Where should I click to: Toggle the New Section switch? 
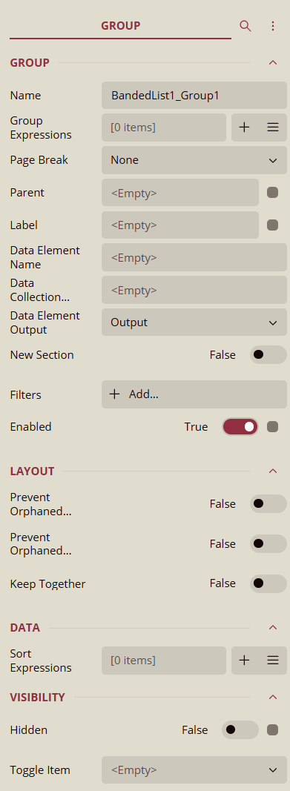(268, 354)
